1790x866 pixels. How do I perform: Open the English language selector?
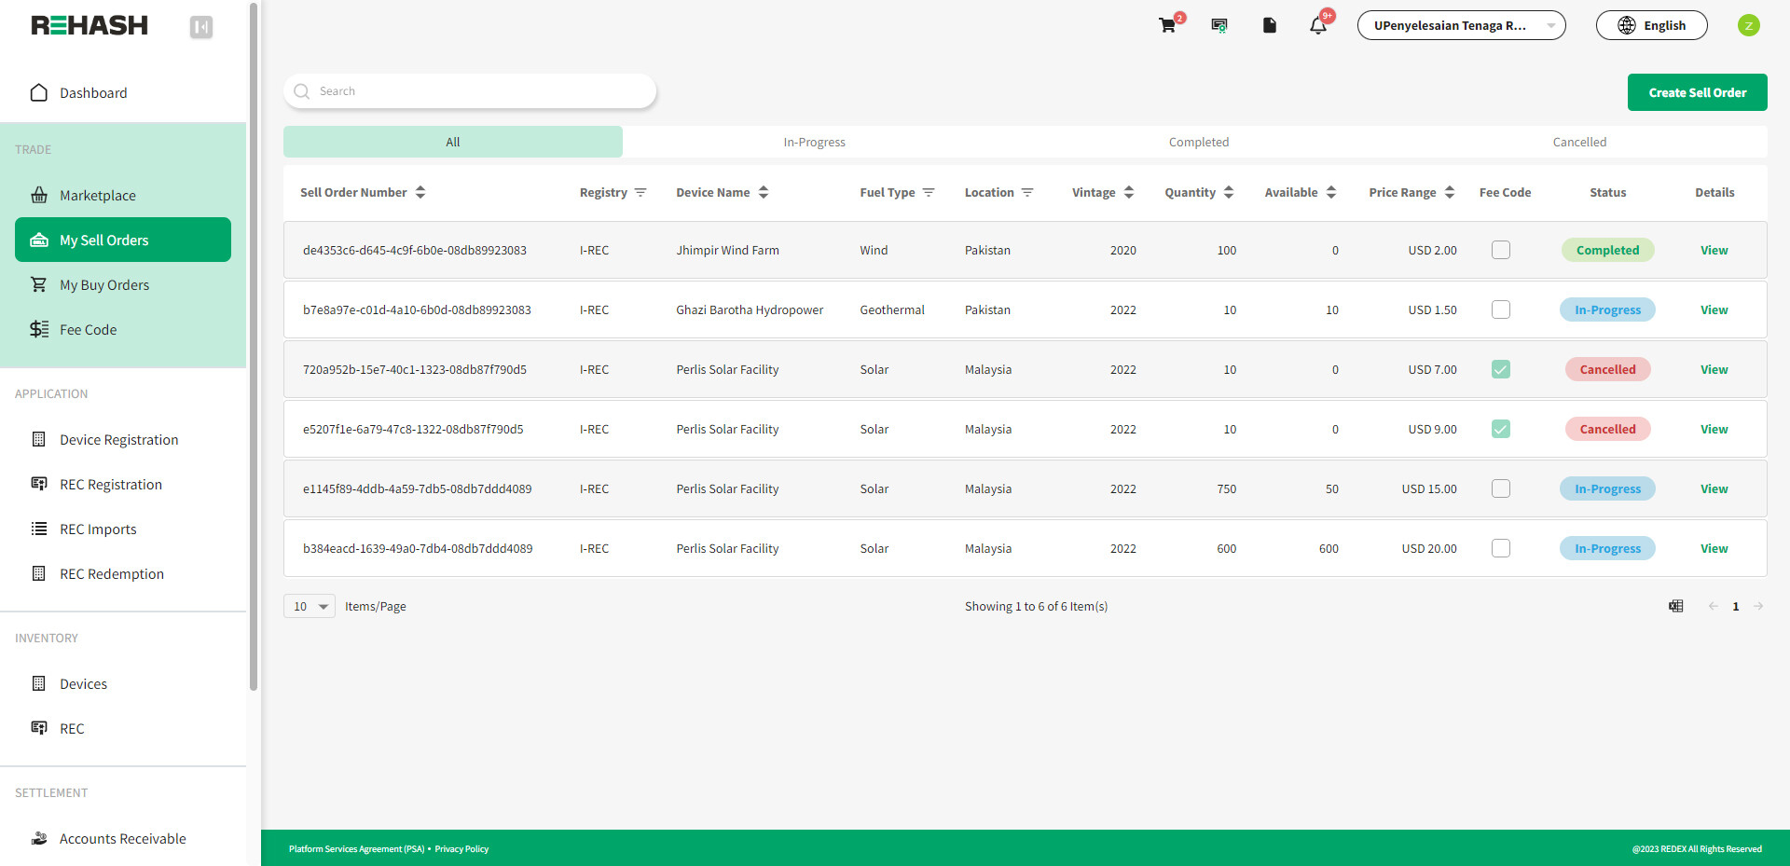tap(1651, 25)
